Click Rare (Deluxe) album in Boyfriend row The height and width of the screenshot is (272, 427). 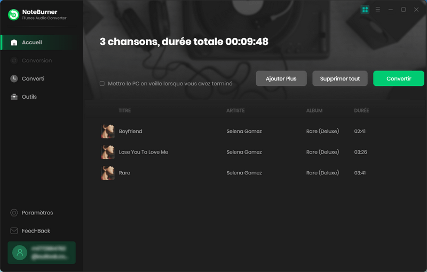coord(323,131)
